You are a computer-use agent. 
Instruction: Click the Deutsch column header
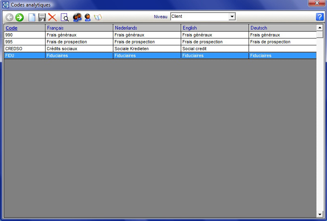(x=283, y=28)
